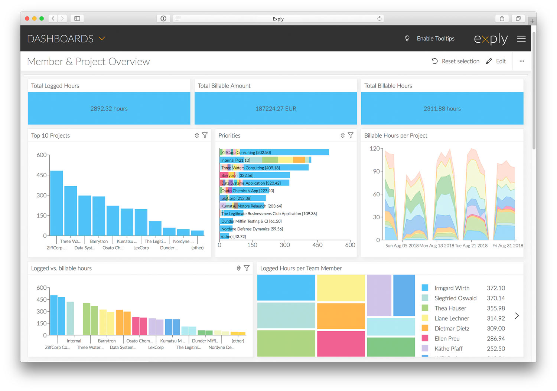Select the Legitimate Businessmens Club Application bar
The image size is (557, 391).
point(232,213)
